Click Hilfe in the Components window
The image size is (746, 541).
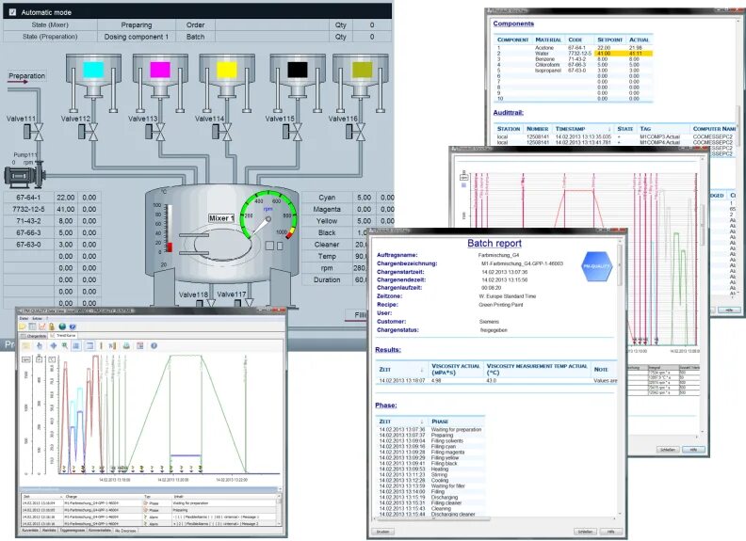coord(729,310)
